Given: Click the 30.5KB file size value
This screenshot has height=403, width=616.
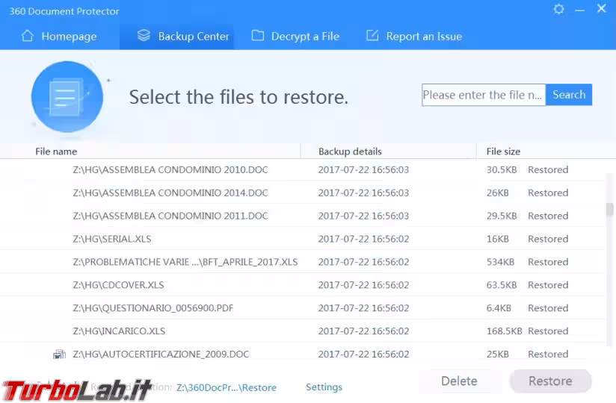Looking at the screenshot, I should click(502, 169).
